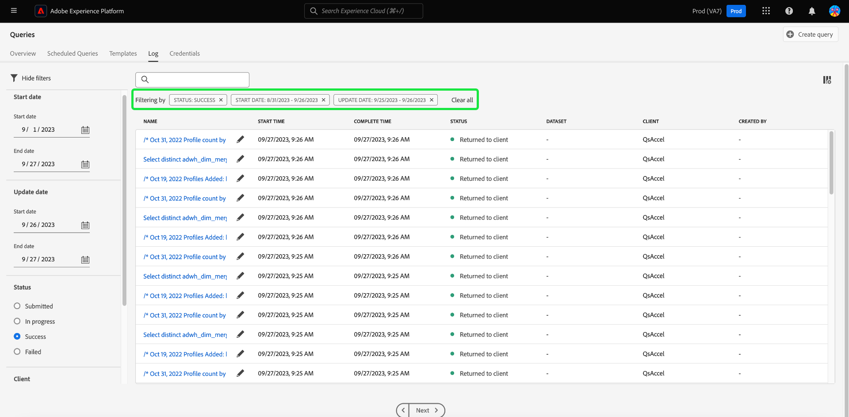
Task: Click the filter panel's vertical scrollbar
Action: [124, 200]
